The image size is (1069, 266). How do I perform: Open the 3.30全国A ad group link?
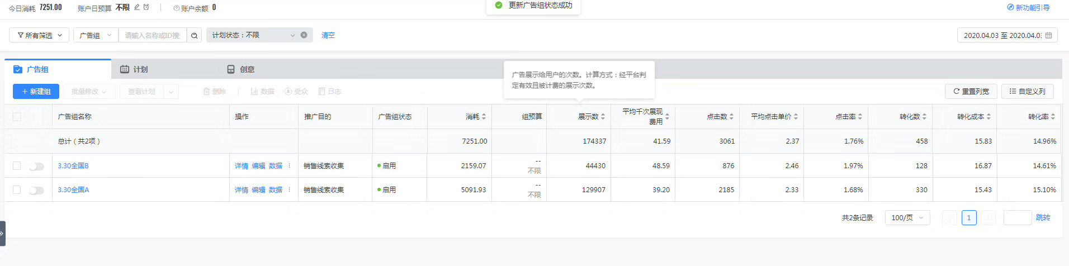tap(73, 190)
